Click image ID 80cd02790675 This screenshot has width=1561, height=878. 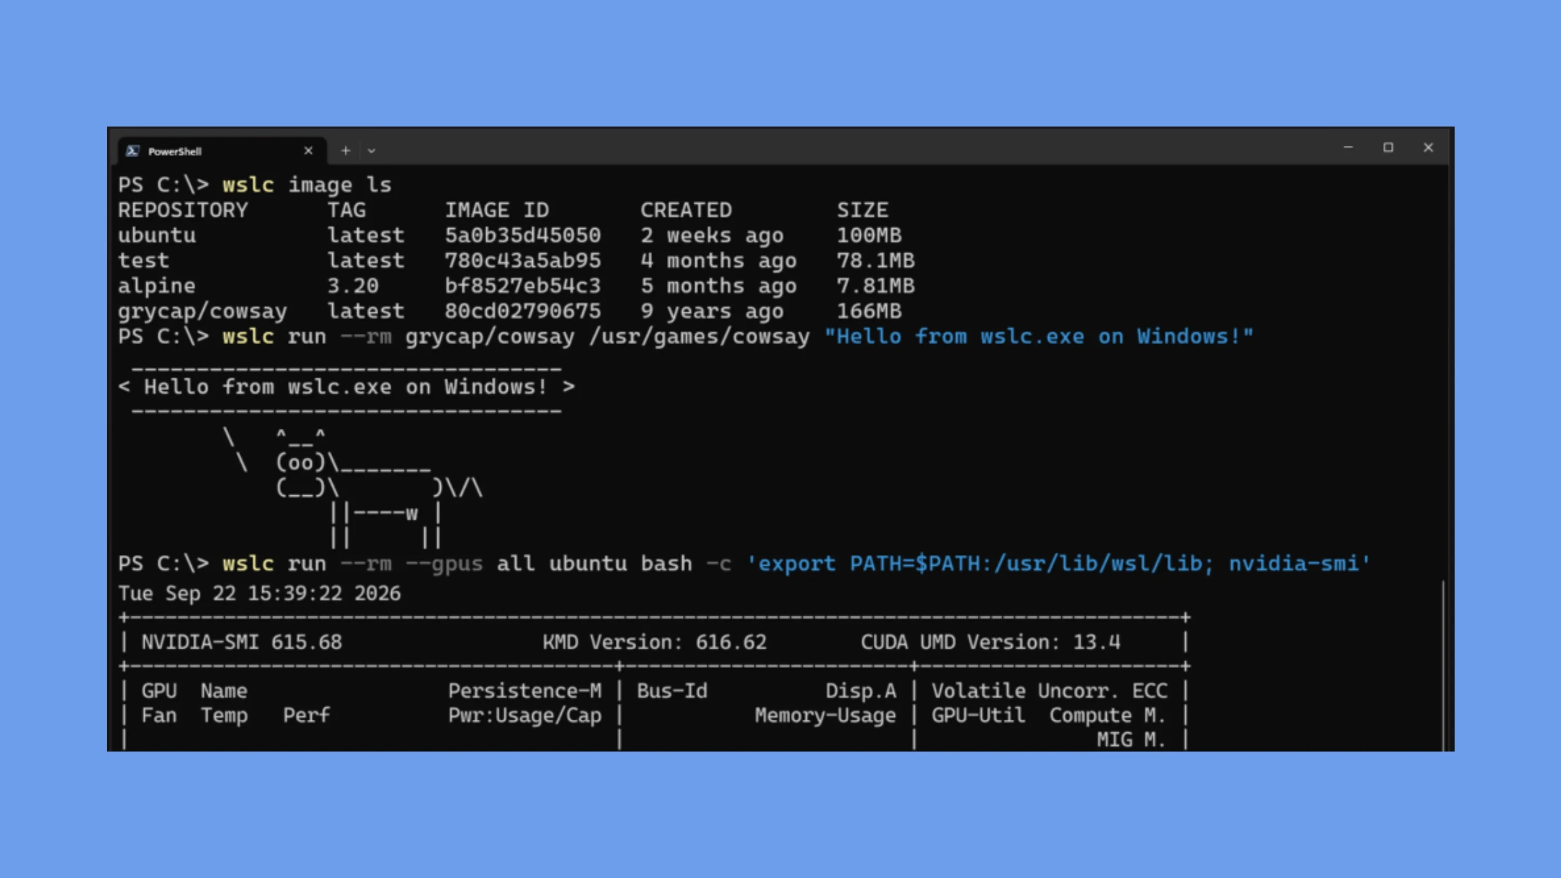[x=523, y=312]
